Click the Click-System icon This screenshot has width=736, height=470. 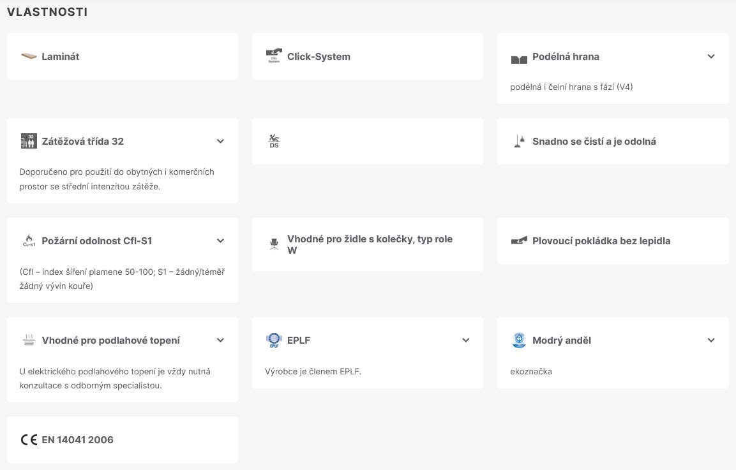(274, 56)
